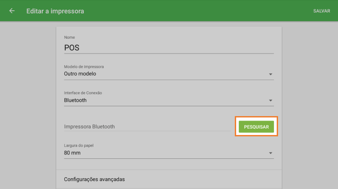Open the Modelo de Impressora dropdown arrow
The width and height of the screenshot is (338, 189).
pyautogui.click(x=270, y=74)
